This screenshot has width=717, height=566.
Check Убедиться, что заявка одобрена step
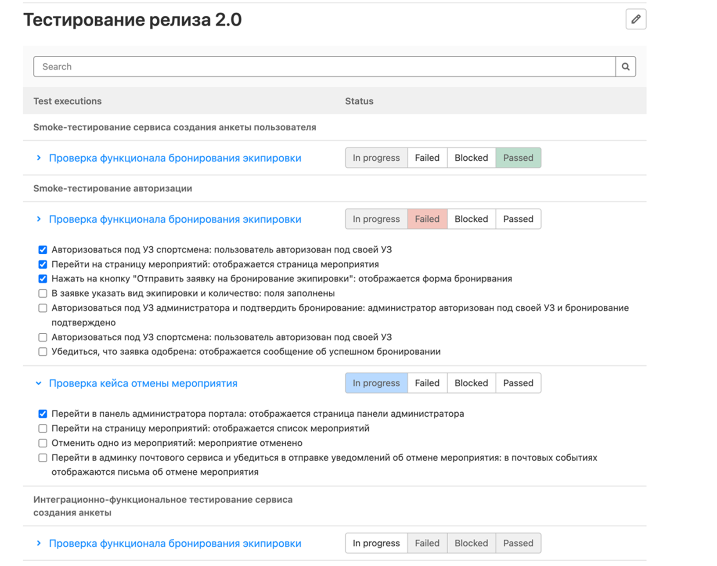[x=43, y=352]
